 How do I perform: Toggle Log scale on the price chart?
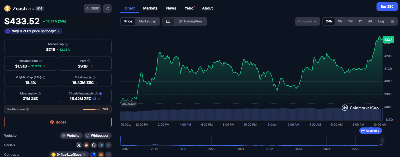(381, 21)
